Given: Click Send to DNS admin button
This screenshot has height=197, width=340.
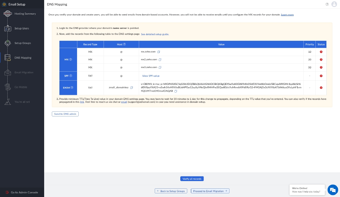Looking at the screenshot, I should 65,114.
